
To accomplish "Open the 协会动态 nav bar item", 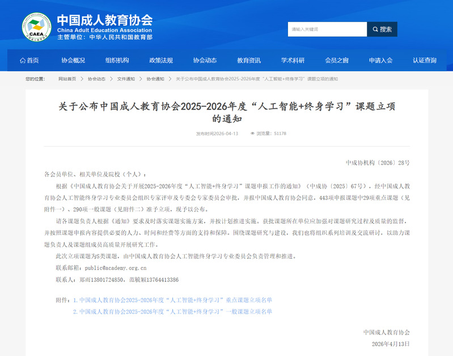I will point(205,61).
